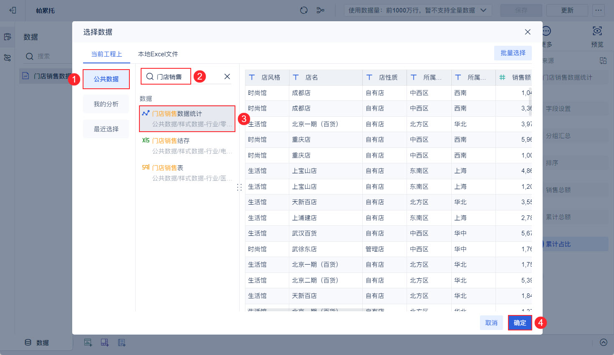Click the panel resize handle beside search results

pos(239,187)
